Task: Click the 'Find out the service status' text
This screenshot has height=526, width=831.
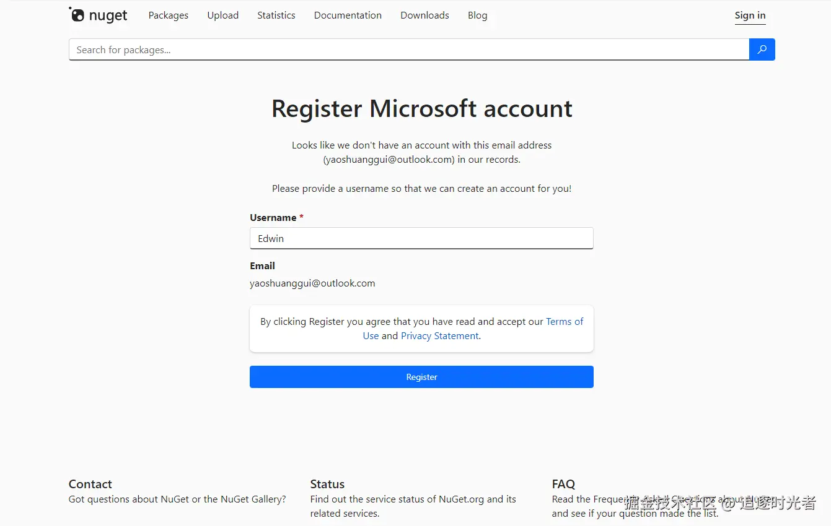Action: [413, 506]
